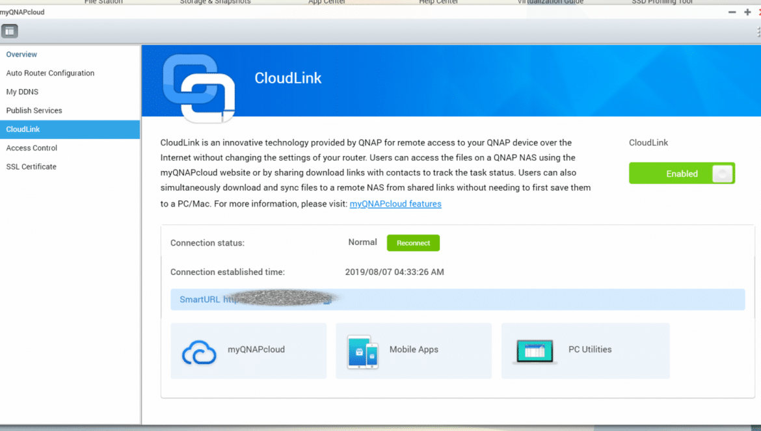Open the PC Utilities laptop icon
The height and width of the screenshot is (431, 761).
(x=535, y=352)
